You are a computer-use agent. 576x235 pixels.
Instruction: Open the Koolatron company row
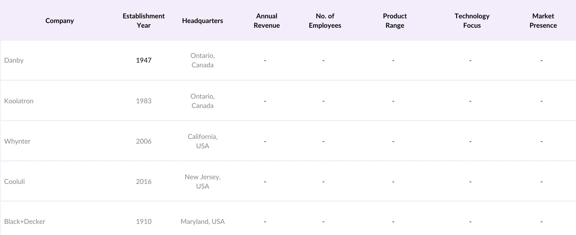click(19, 101)
